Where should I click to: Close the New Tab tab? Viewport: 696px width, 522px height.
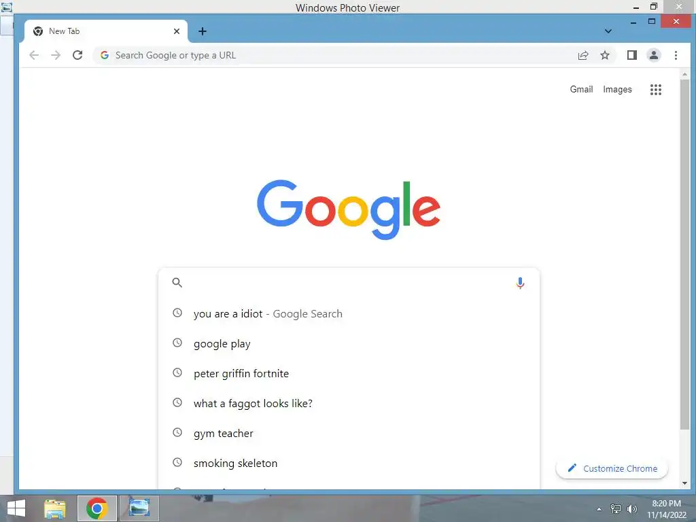pyautogui.click(x=177, y=31)
